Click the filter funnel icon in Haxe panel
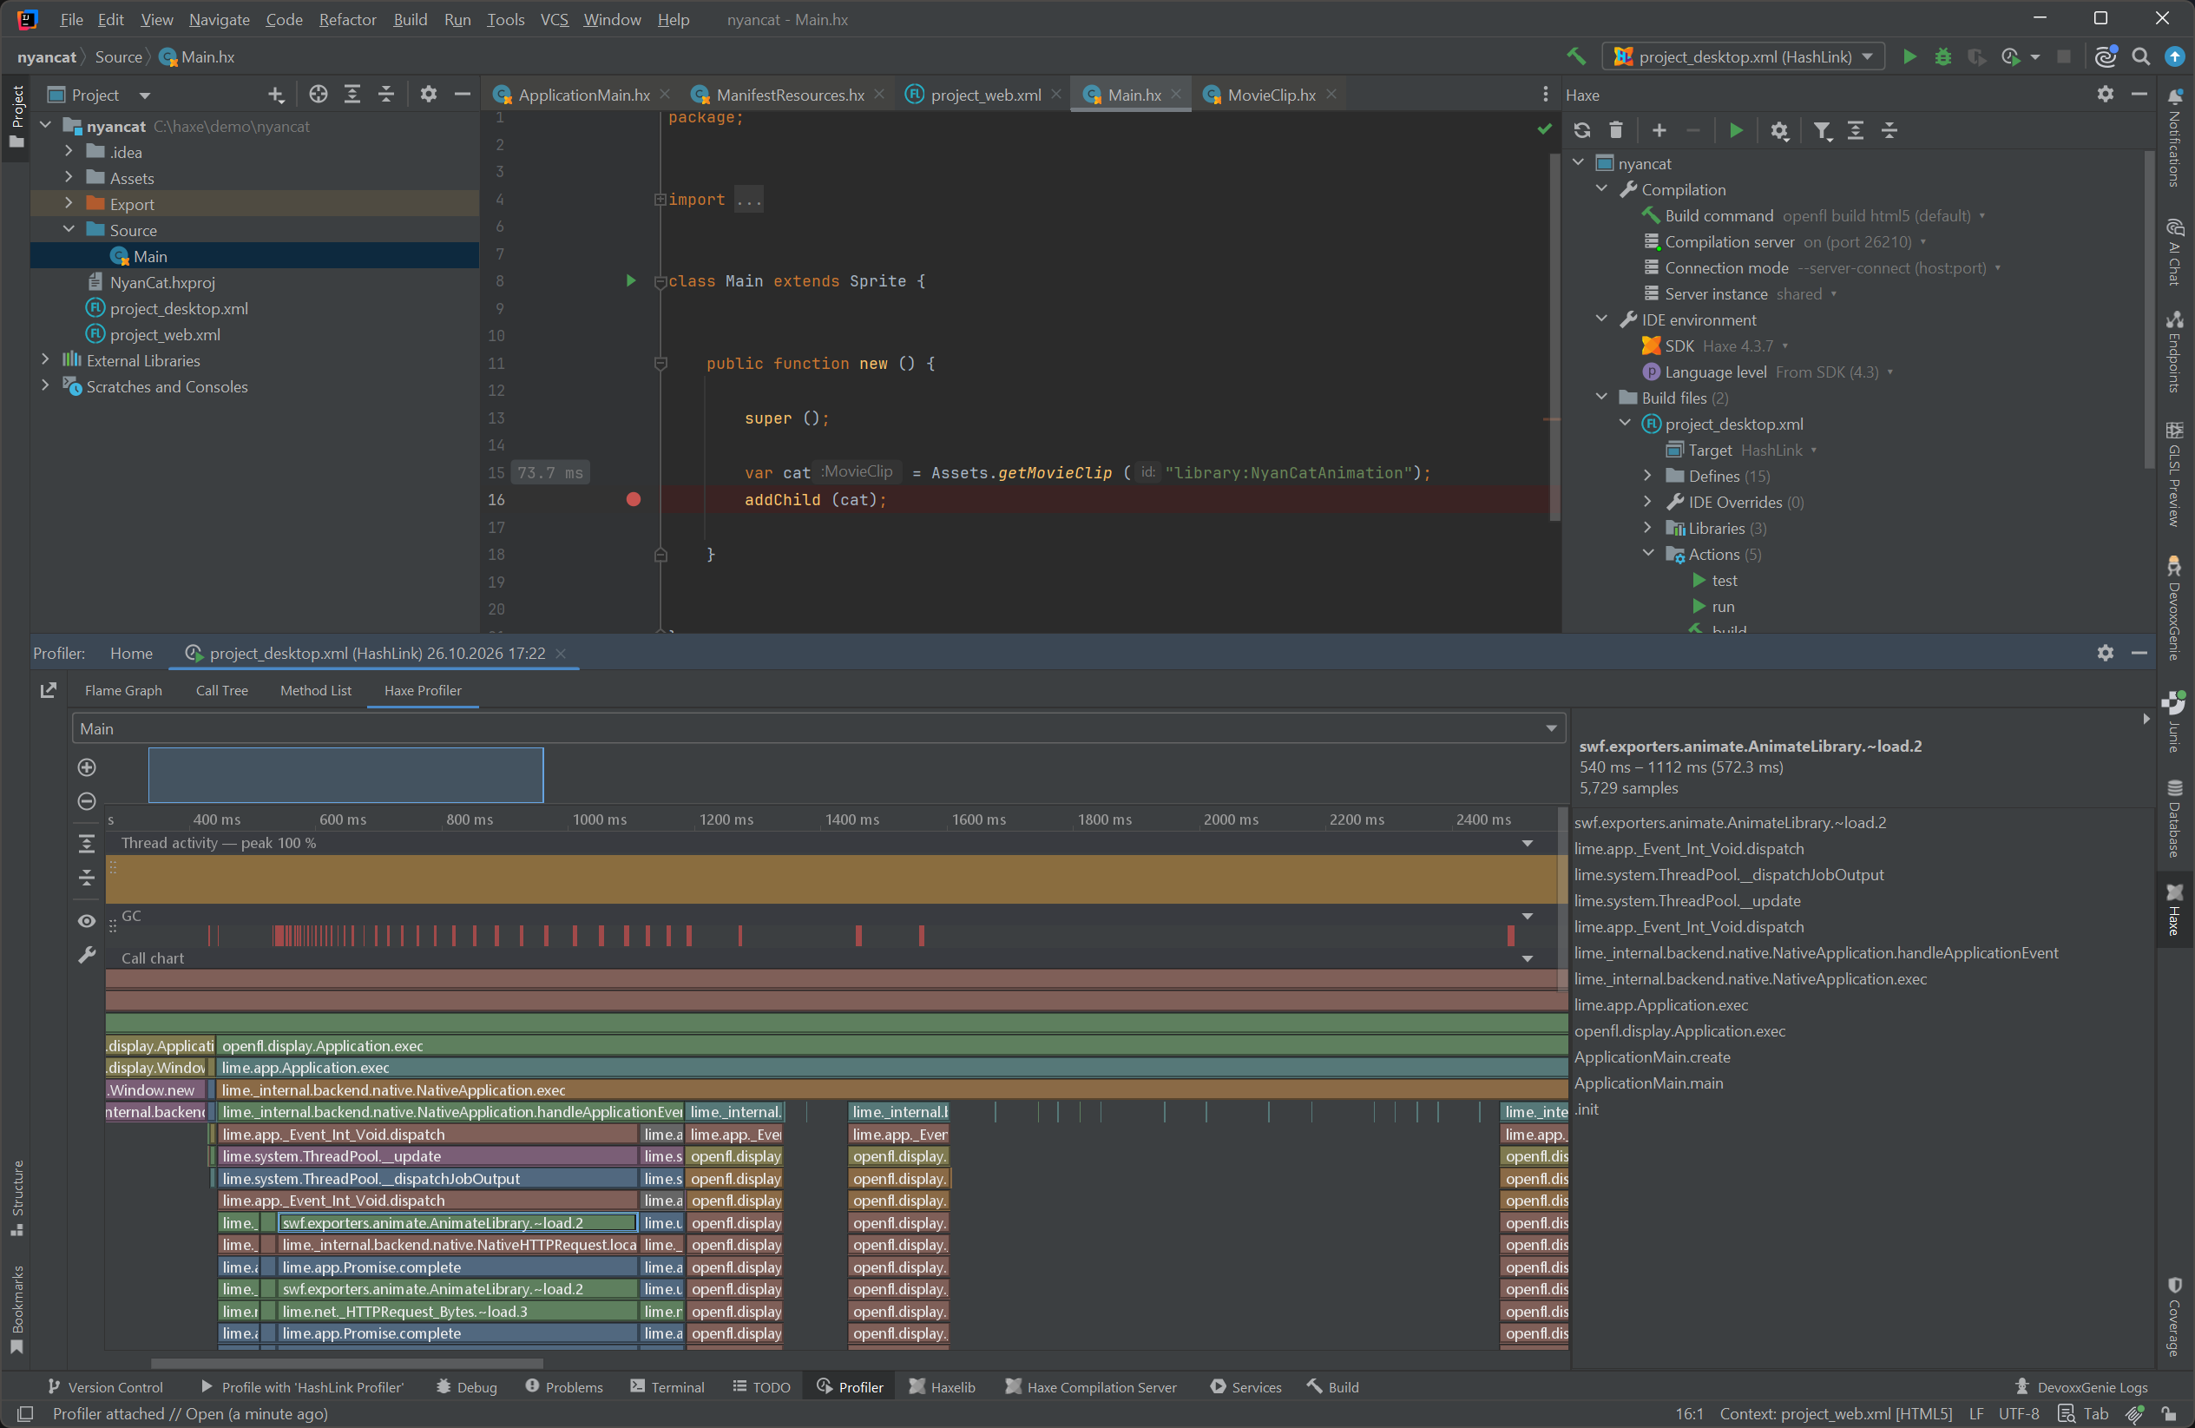The width and height of the screenshot is (2195, 1428). [1822, 130]
